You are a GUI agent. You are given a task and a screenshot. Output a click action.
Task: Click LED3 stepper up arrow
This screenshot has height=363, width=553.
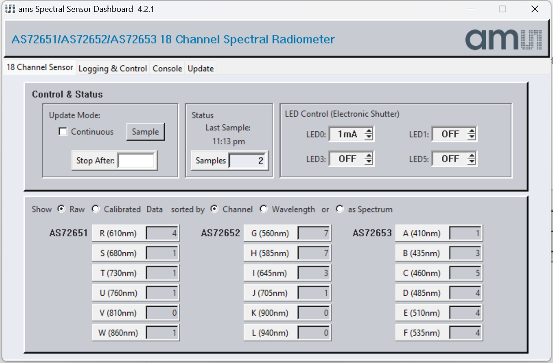369,156
